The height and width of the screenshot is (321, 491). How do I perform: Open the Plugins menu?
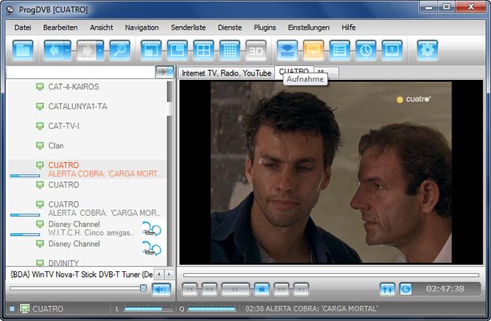point(264,27)
